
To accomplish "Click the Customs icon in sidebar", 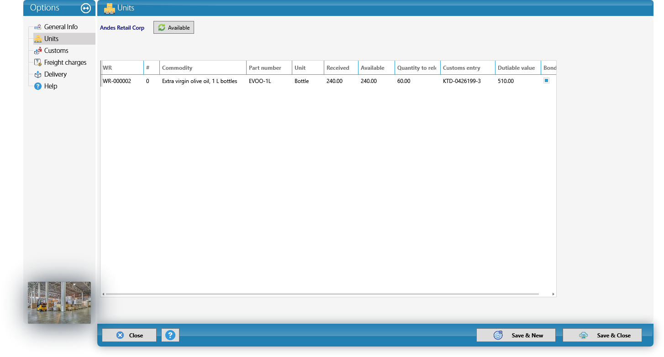I will tap(38, 51).
